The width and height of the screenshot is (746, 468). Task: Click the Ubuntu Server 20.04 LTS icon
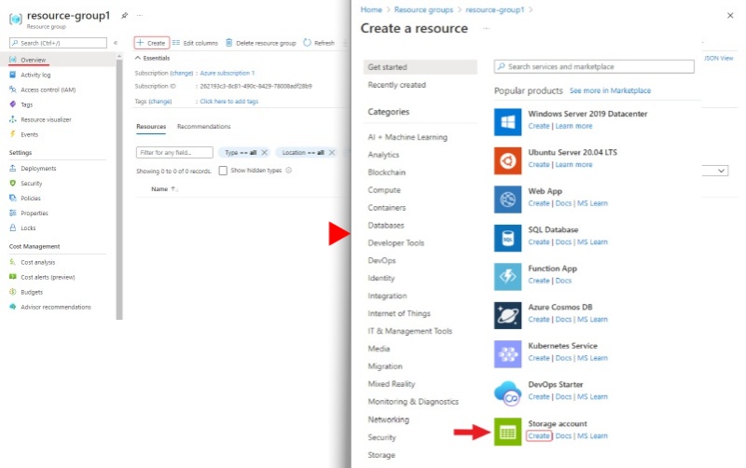(507, 160)
